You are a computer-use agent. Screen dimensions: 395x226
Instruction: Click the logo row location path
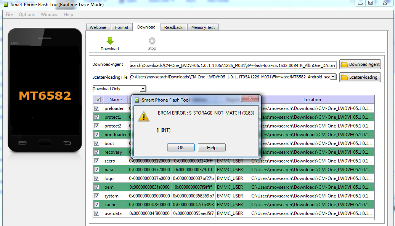(x=312, y=178)
